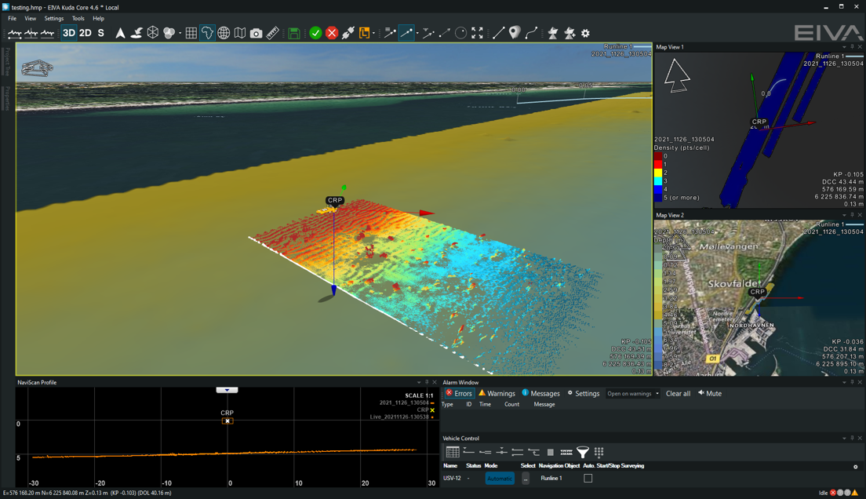Click the red X reject icon
Viewport: 866px width, 499px height.
coord(332,33)
